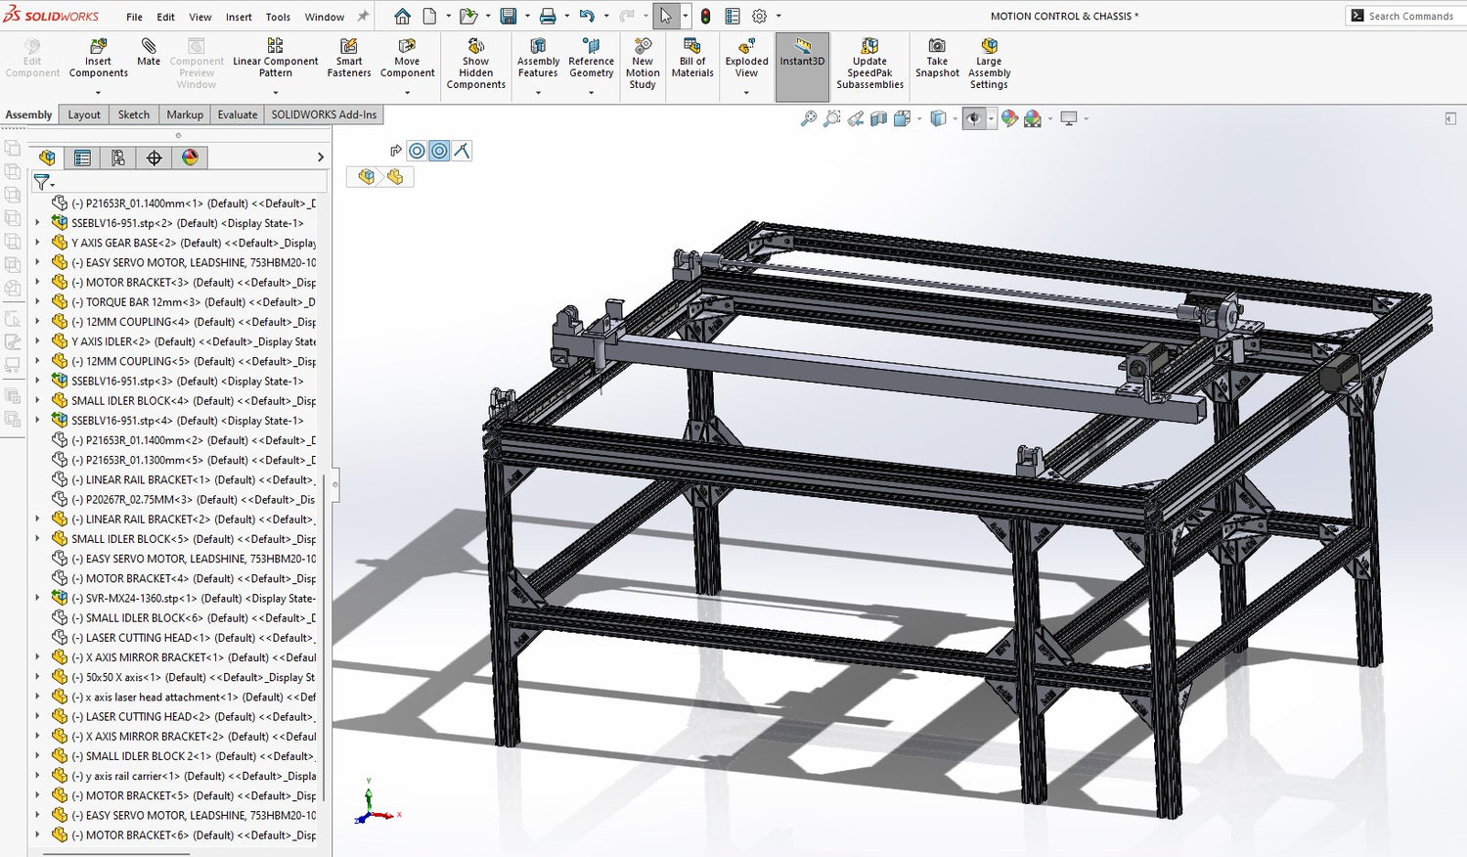Expand TORQUE BAR 12mm<3> component node
Viewport: 1467px width, 857px height.
(38, 302)
